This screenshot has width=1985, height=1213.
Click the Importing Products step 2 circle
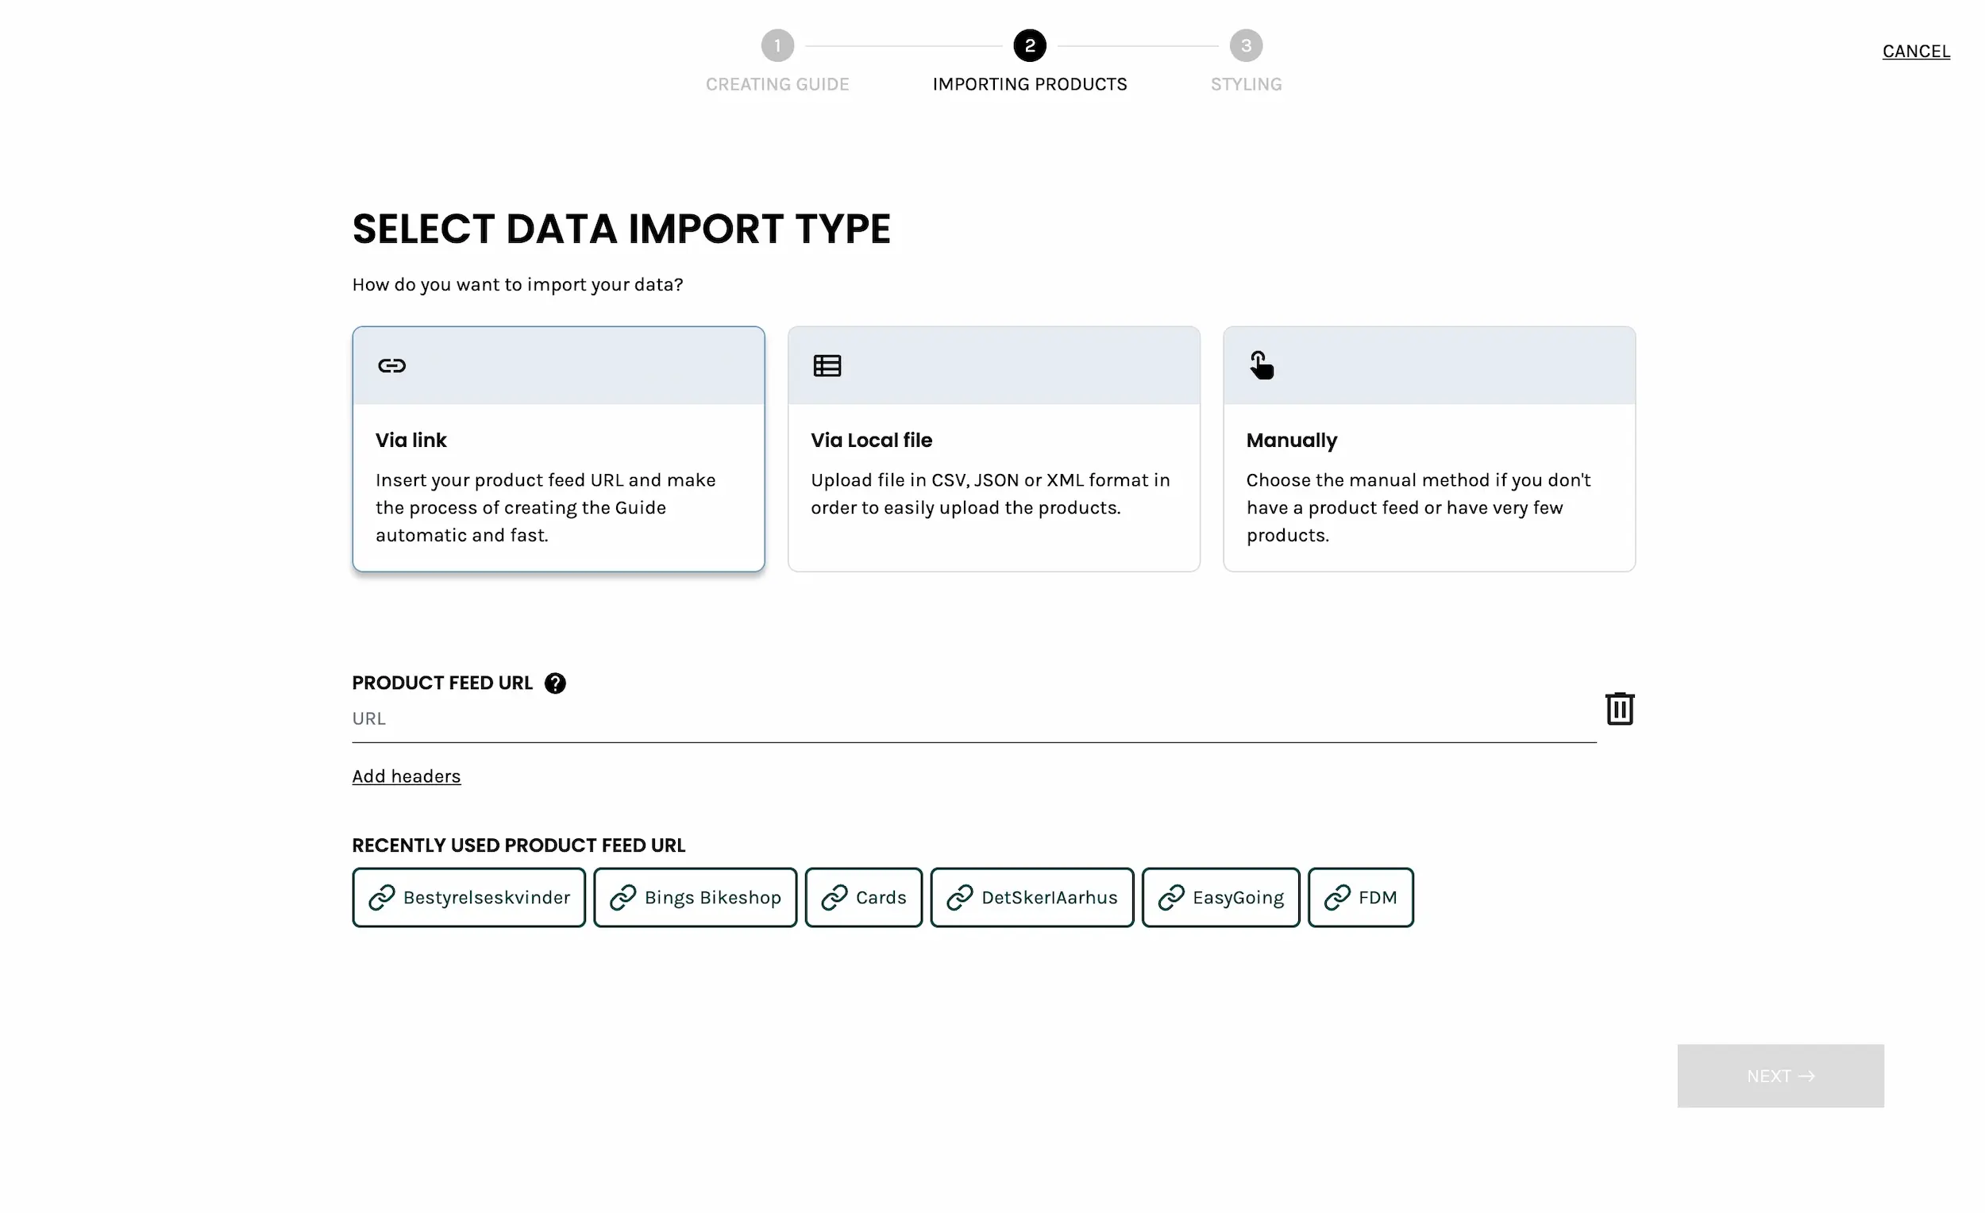click(x=1030, y=46)
